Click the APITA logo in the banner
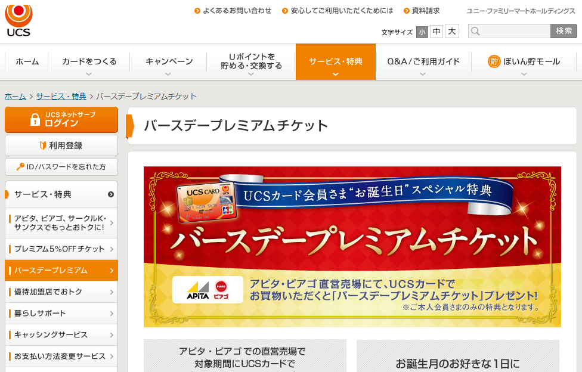The height and width of the screenshot is (372, 582). tap(198, 290)
